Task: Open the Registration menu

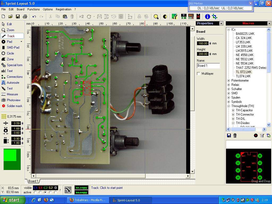Action: click(63, 9)
